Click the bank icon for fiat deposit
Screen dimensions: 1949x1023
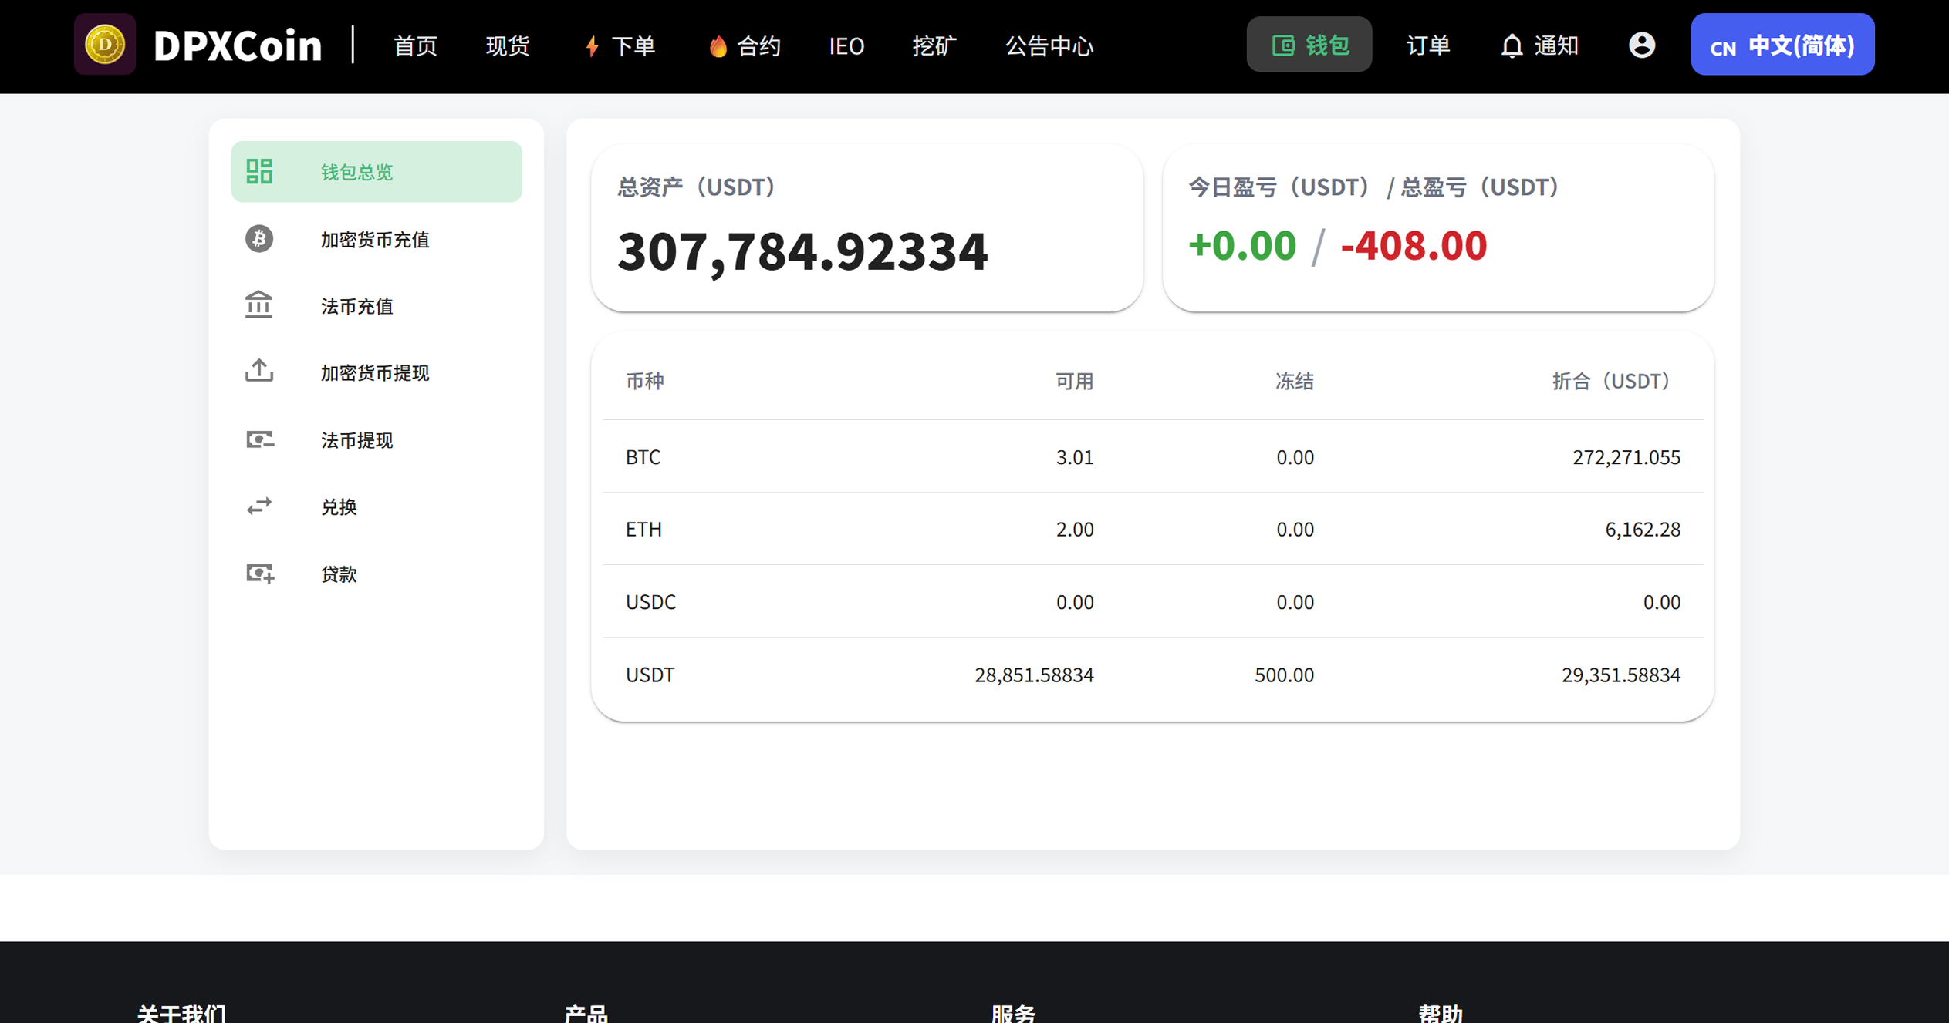pos(259,305)
